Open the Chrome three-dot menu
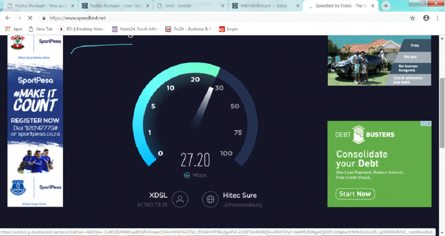445x236 pixels. coord(437,18)
